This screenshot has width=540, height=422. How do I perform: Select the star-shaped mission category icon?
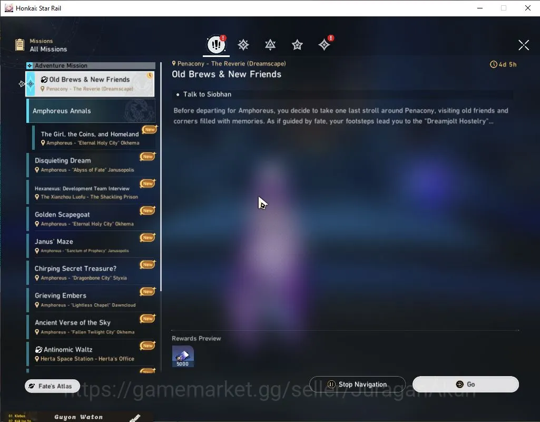tap(297, 45)
